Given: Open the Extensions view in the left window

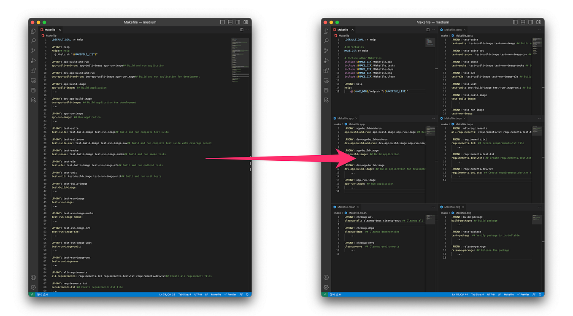Looking at the screenshot, I should pyautogui.click(x=33, y=70).
